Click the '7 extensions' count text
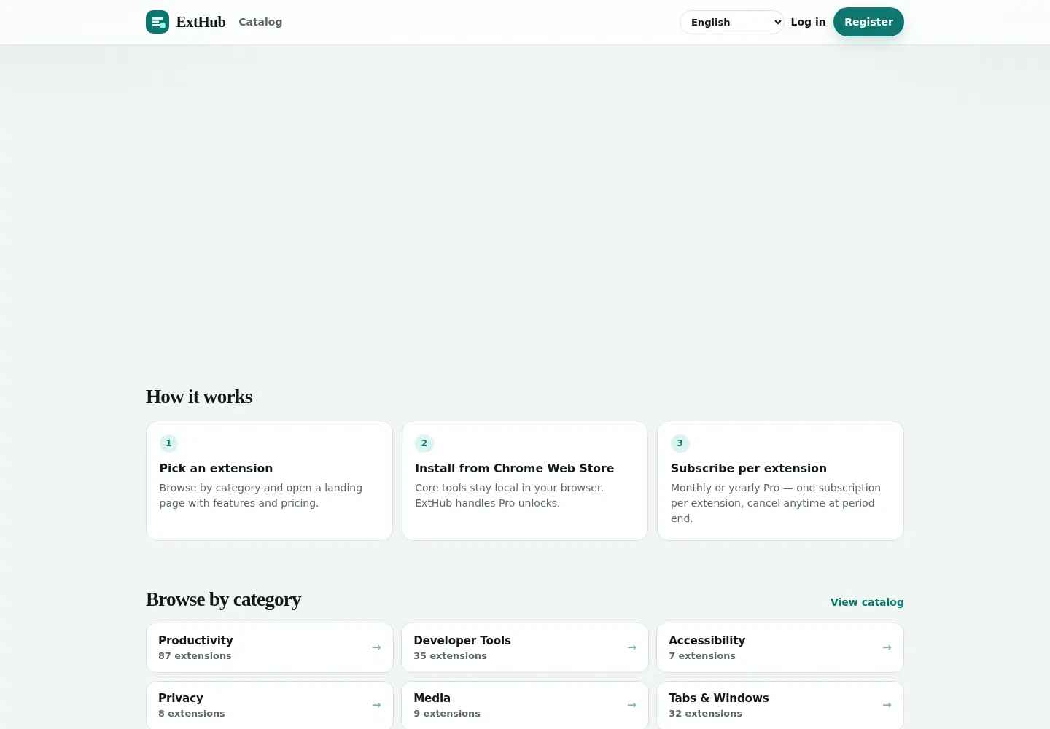 click(702, 656)
